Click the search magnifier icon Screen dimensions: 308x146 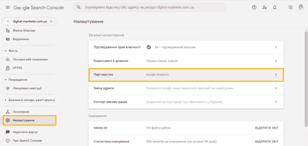pyautogui.click(x=79, y=8)
